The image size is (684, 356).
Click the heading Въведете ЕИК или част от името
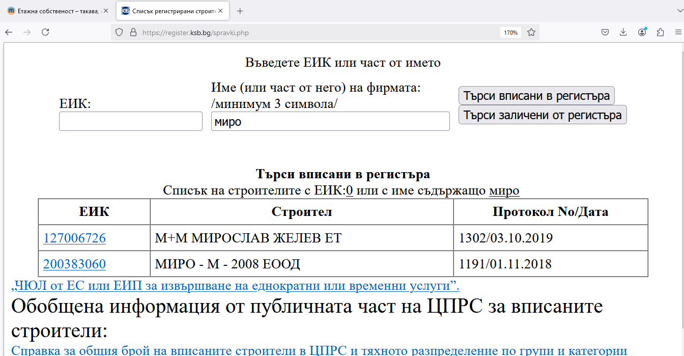coord(343,63)
